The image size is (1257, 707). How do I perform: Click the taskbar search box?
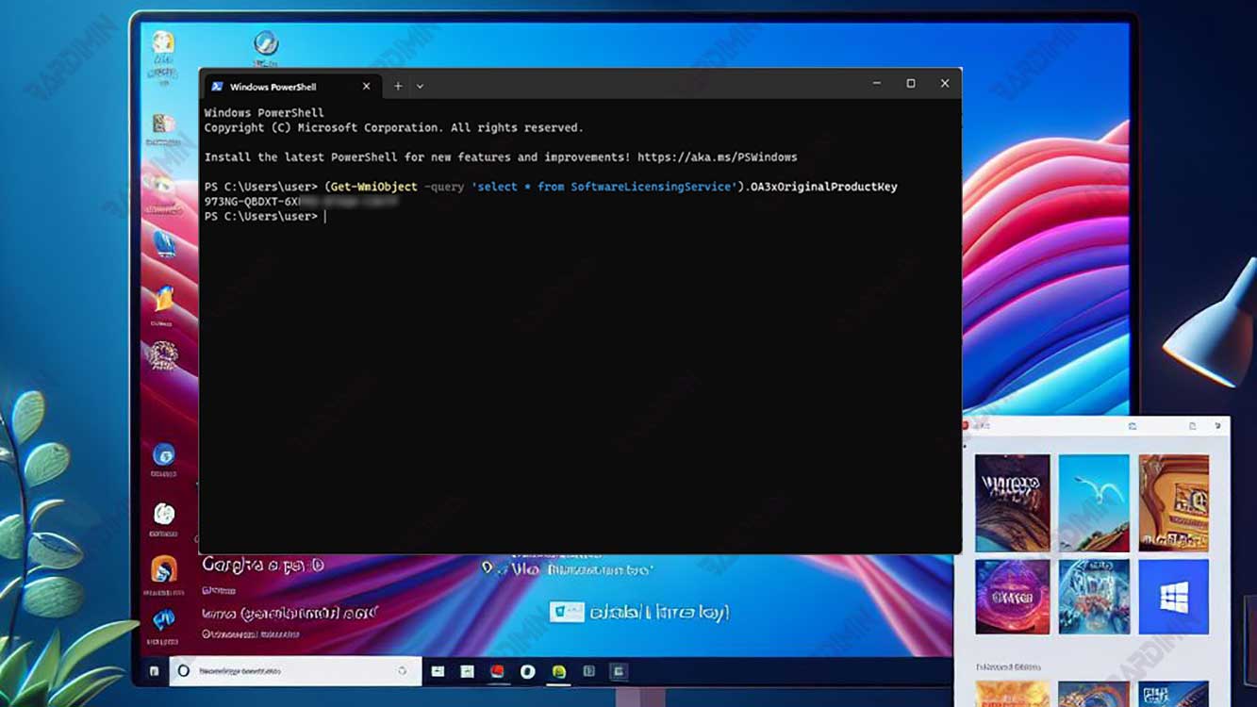point(296,671)
